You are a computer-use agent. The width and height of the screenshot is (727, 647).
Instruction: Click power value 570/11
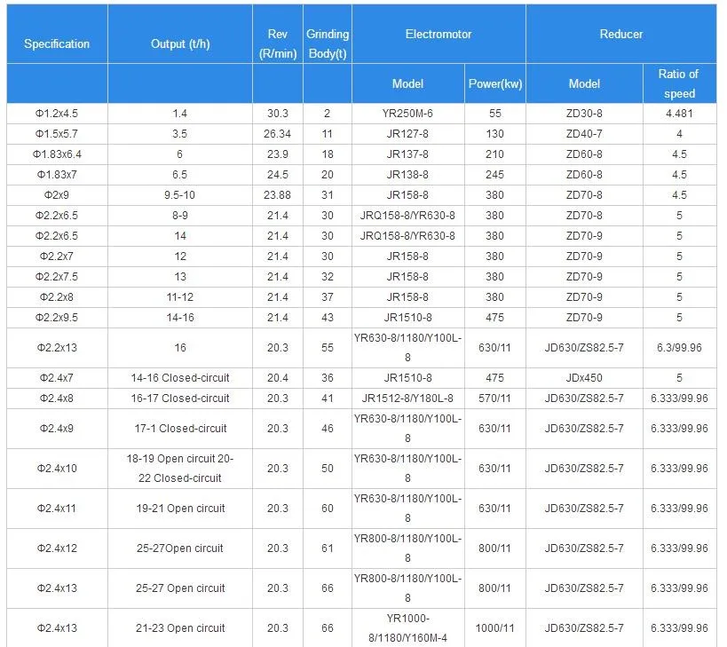pos(494,398)
